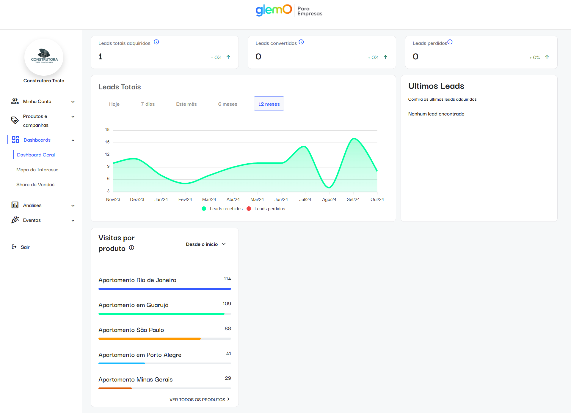Viewport: 571px width, 413px height.
Task: Click the info icon beside Leads totais adquiridos
Action: (156, 42)
